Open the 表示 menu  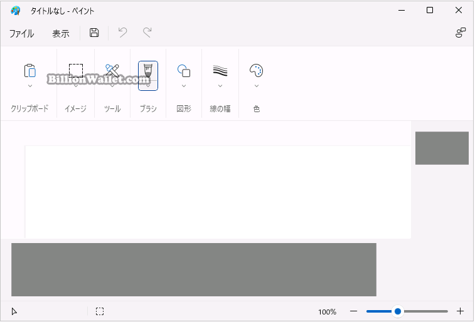coord(61,33)
